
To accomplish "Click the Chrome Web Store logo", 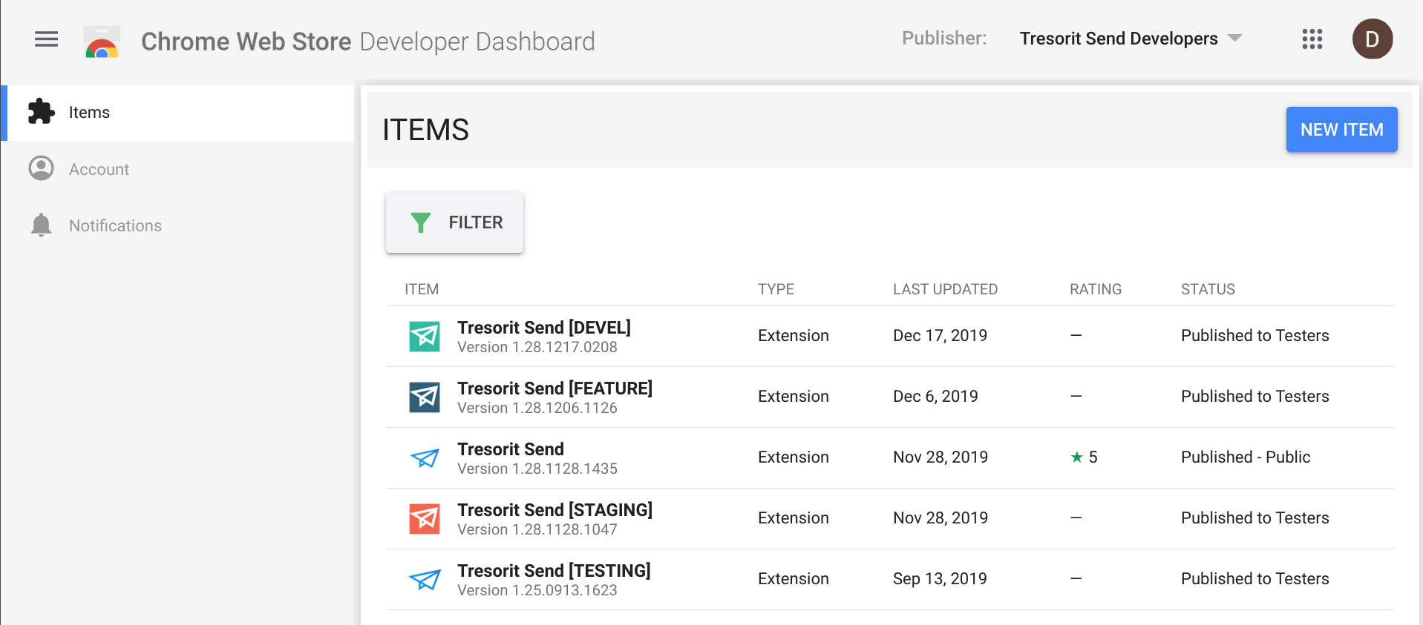I will point(102,42).
